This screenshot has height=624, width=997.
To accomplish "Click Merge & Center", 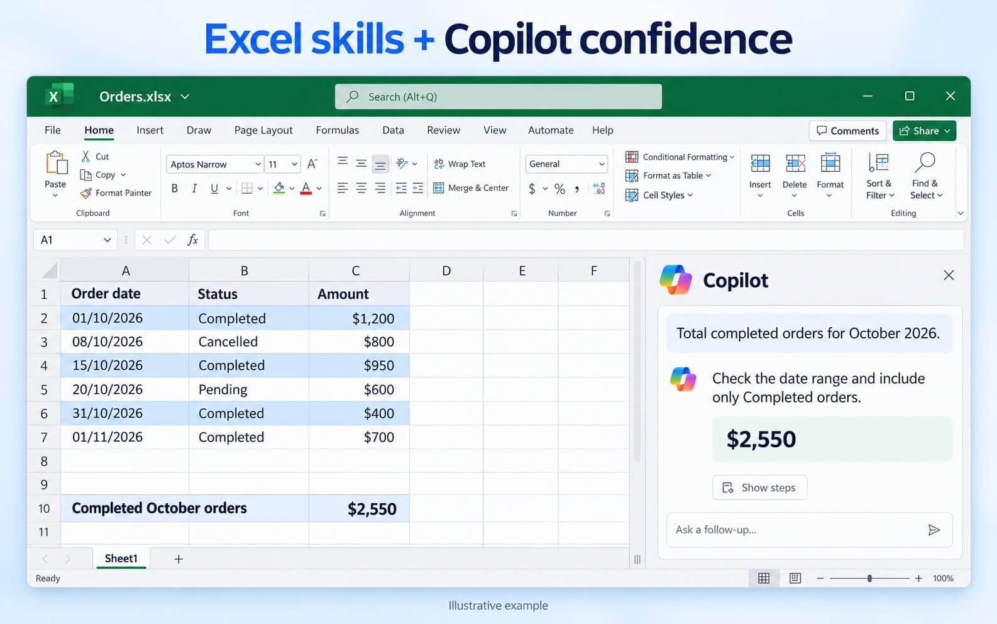I will (471, 188).
